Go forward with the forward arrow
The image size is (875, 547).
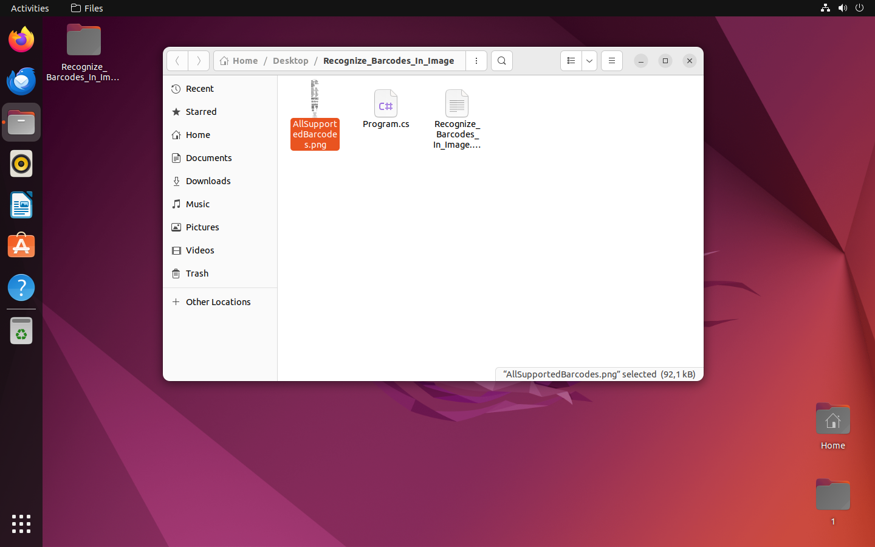(x=199, y=61)
